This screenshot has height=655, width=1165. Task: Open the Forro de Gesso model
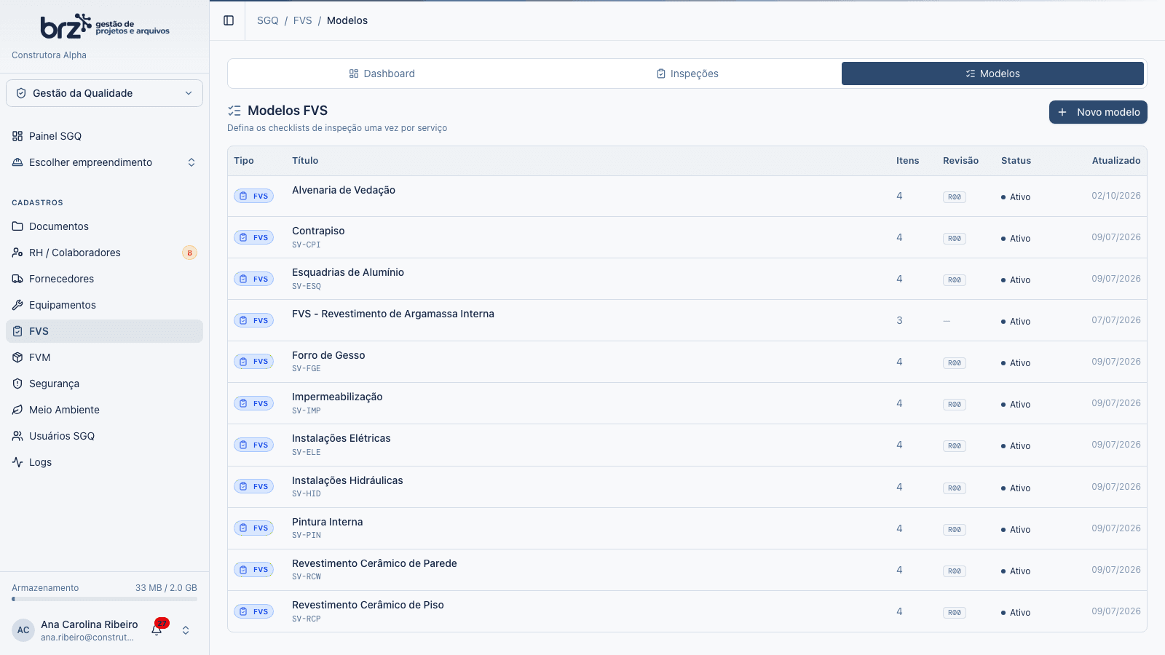click(x=687, y=362)
